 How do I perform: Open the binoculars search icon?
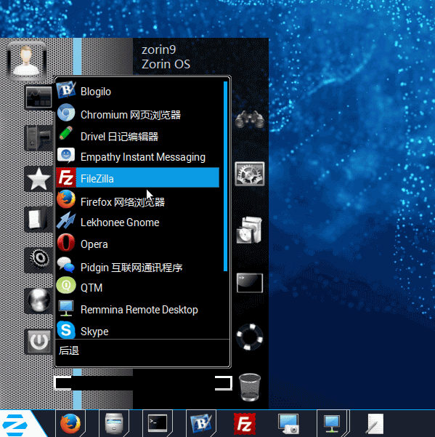click(x=250, y=119)
